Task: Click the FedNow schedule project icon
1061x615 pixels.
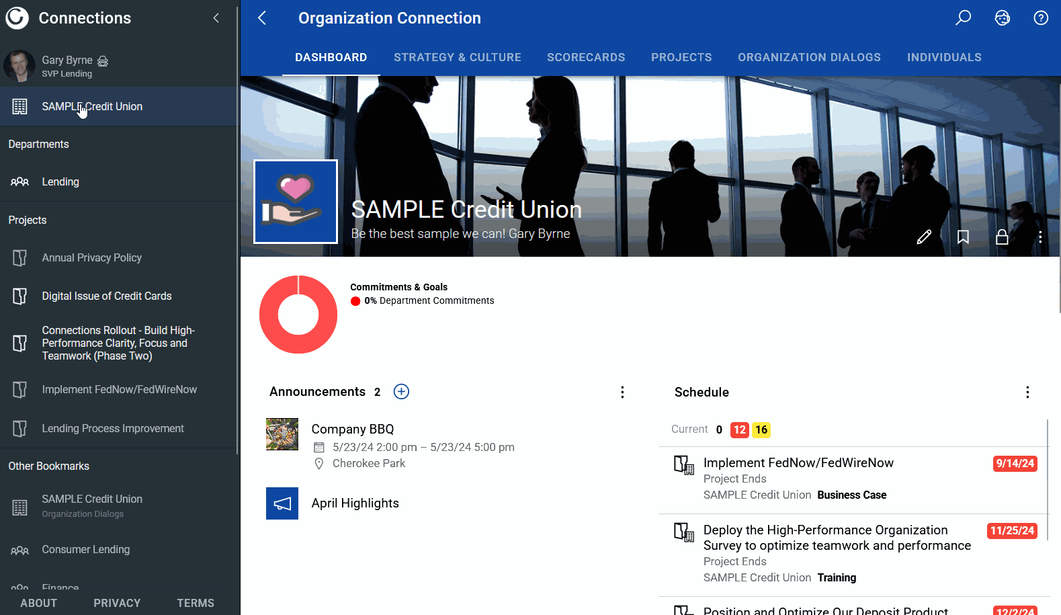Action: tap(684, 465)
